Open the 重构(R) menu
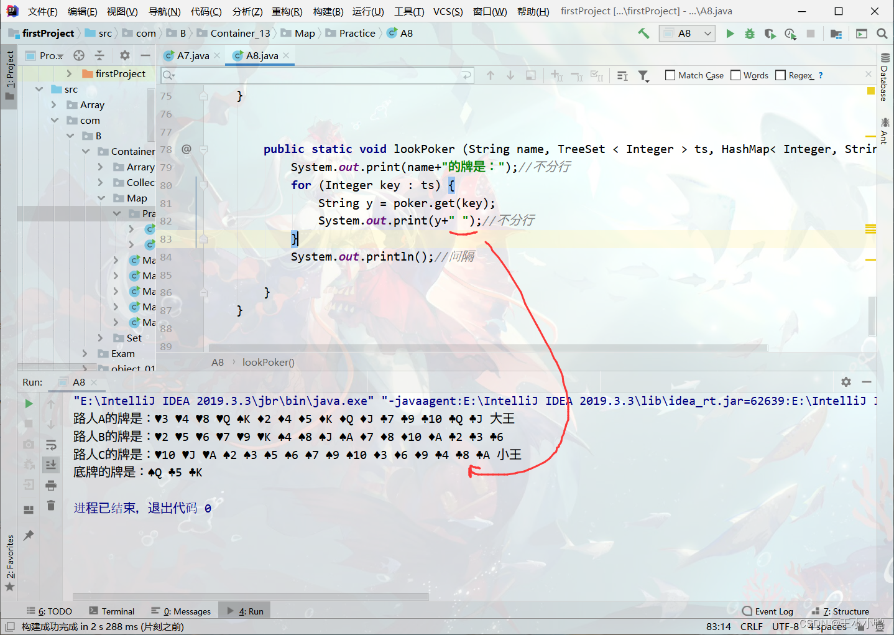Image resolution: width=894 pixels, height=635 pixels. 287,11
